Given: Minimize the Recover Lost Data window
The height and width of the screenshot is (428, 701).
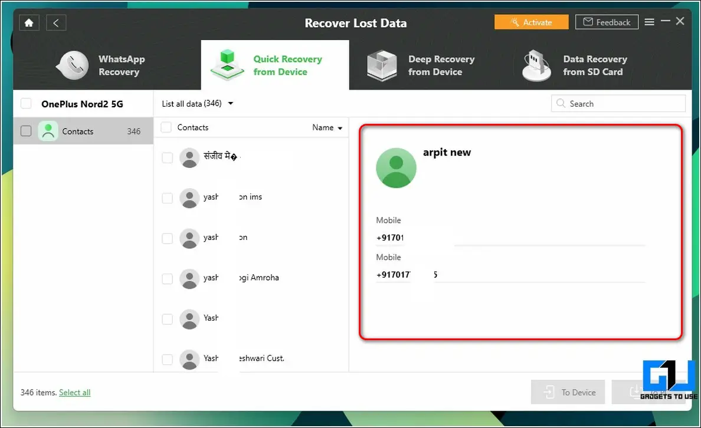Looking at the screenshot, I should pyautogui.click(x=665, y=21).
